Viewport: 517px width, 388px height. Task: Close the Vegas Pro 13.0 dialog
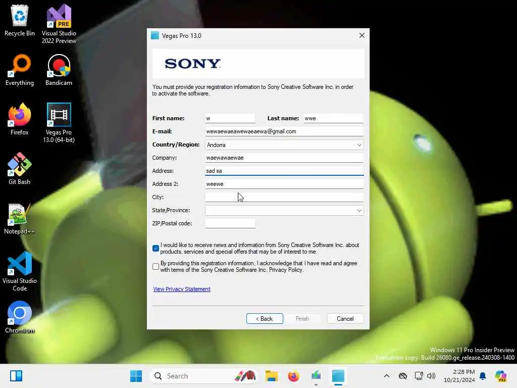[x=361, y=36]
